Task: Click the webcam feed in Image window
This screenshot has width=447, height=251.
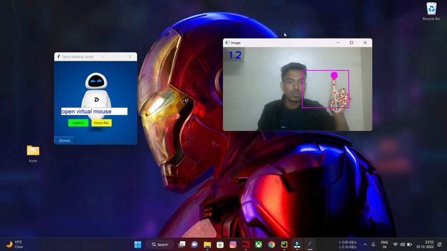Action: point(298,89)
